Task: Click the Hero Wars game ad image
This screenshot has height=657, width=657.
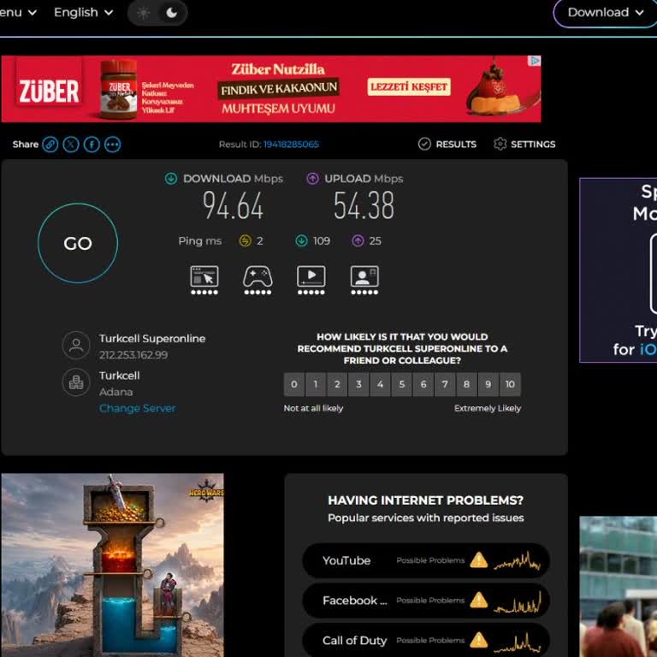Action: coord(112,565)
